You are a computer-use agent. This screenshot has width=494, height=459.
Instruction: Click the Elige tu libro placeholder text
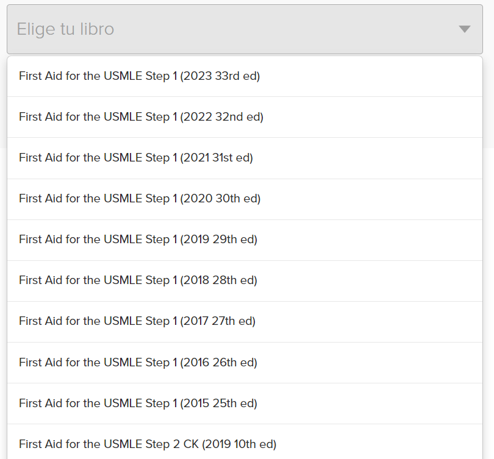[x=65, y=29]
